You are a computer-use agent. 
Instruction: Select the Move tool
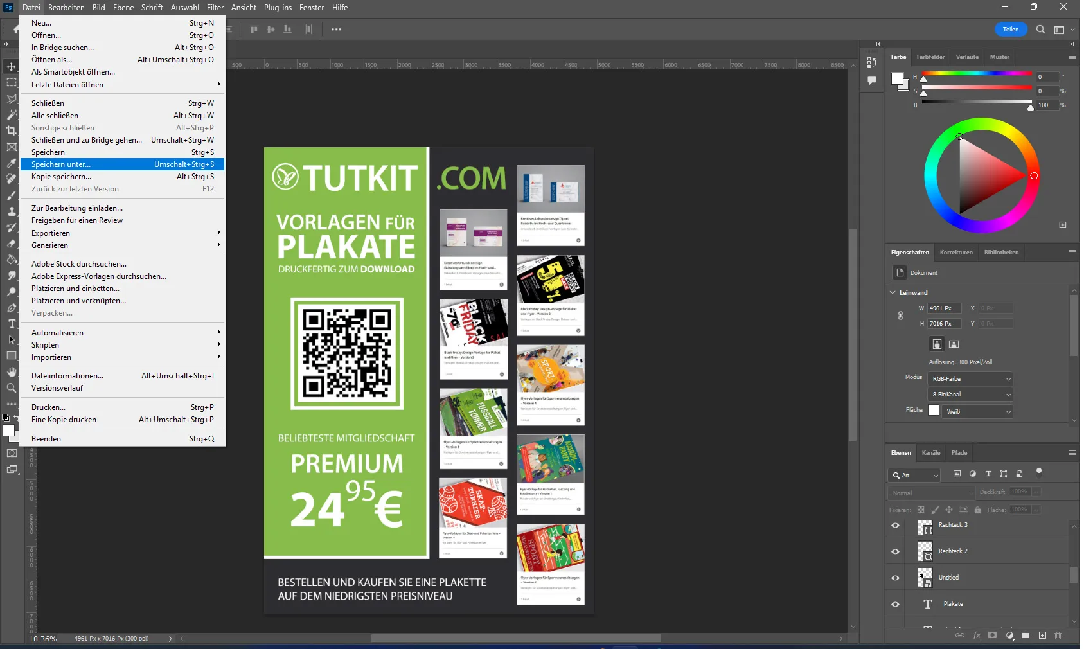[x=12, y=67]
